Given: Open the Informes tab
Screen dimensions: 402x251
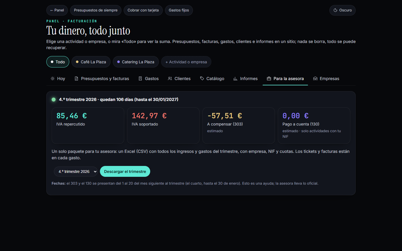Looking at the screenshot, I should pyautogui.click(x=245, y=79).
